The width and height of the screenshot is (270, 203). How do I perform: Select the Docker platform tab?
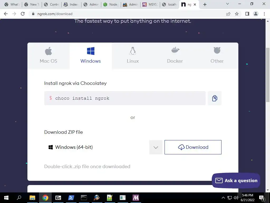click(175, 56)
